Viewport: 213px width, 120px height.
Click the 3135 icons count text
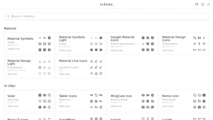click(168, 106)
